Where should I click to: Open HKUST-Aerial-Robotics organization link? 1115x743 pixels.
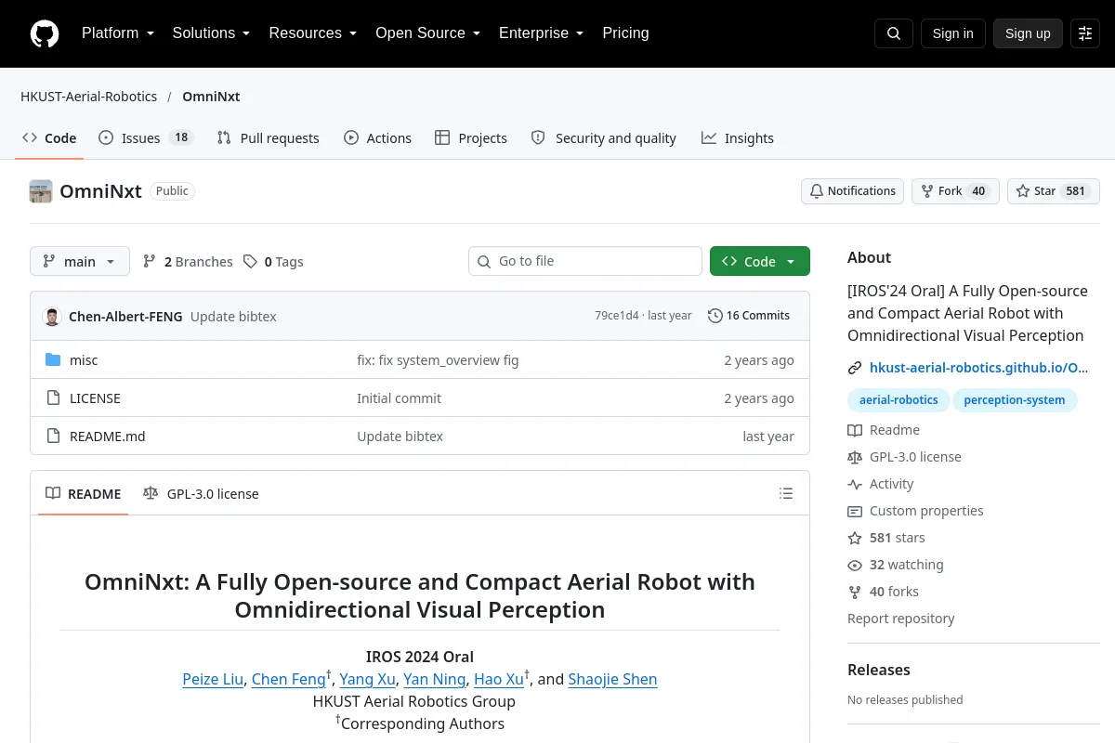[89, 97]
